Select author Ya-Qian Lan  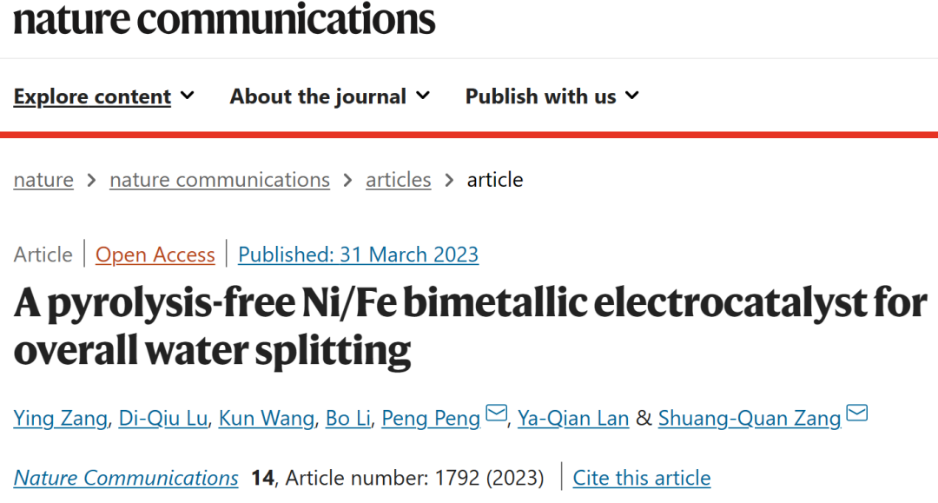click(x=573, y=418)
